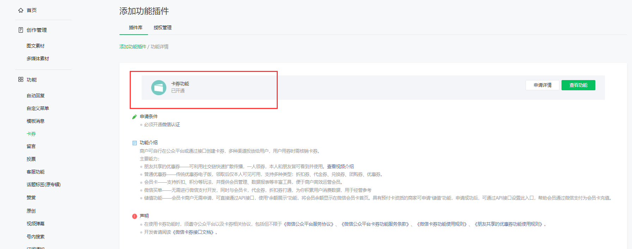The height and width of the screenshot is (249, 632).
Task: Click the 创作管理 document icon
Action: point(21,30)
